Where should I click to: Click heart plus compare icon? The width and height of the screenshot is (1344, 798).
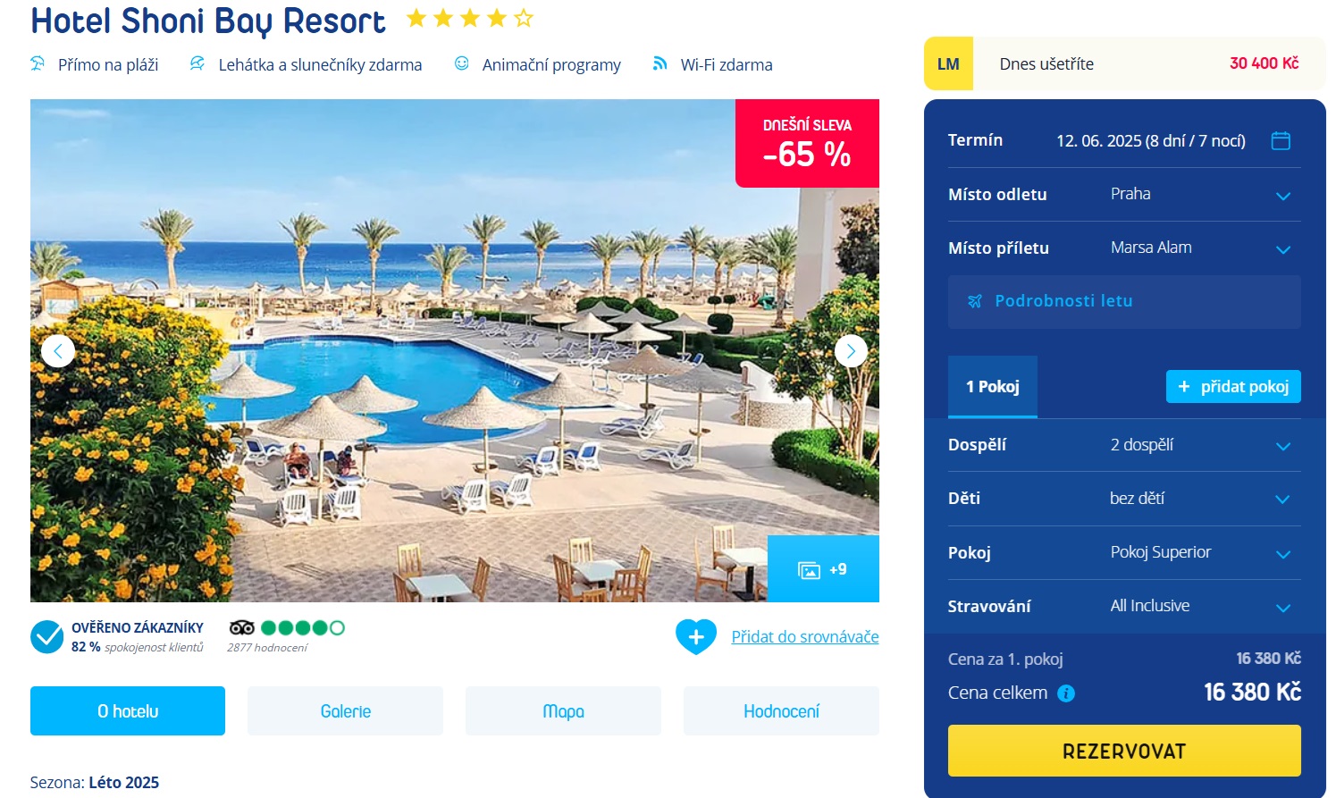pos(696,637)
